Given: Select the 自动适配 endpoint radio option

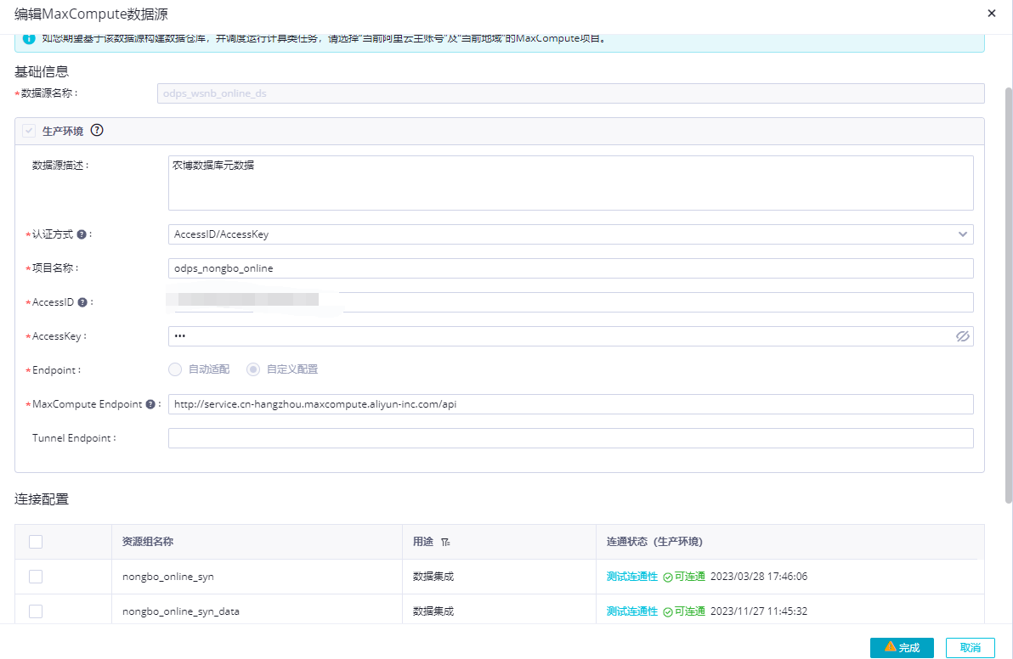Looking at the screenshot, I should pyautogui.click(x=175, y=369).
